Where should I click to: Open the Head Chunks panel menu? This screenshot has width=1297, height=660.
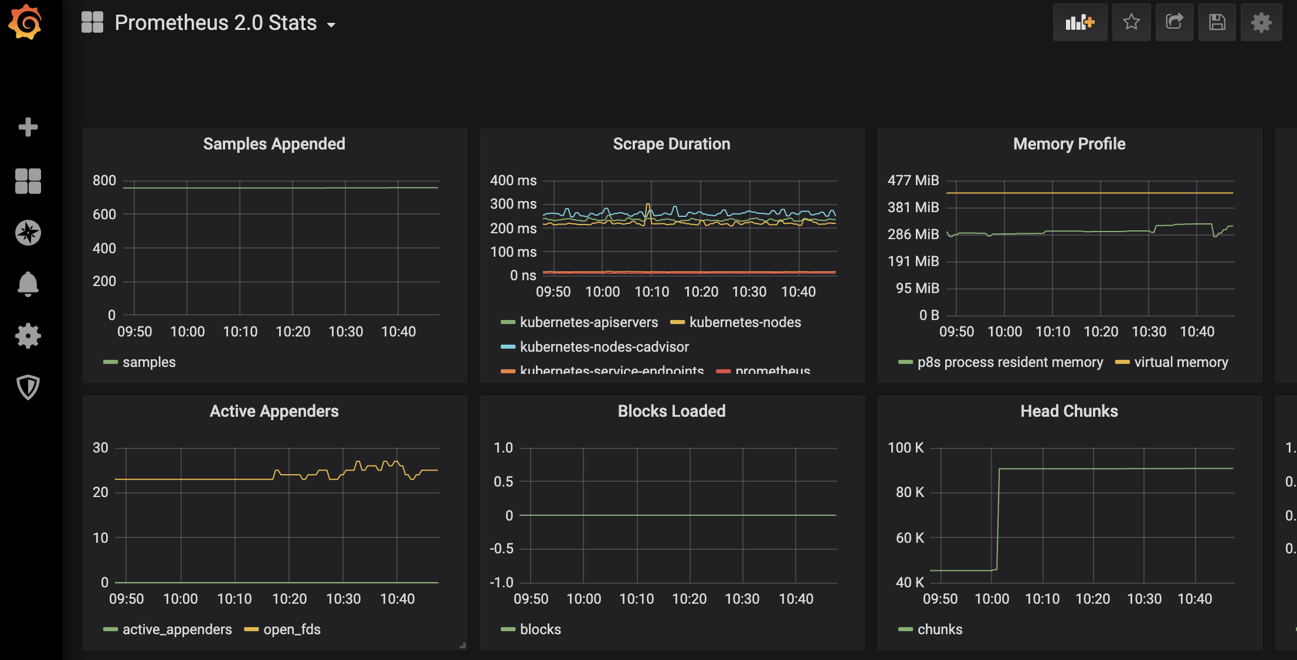[x=1068, y=411]
